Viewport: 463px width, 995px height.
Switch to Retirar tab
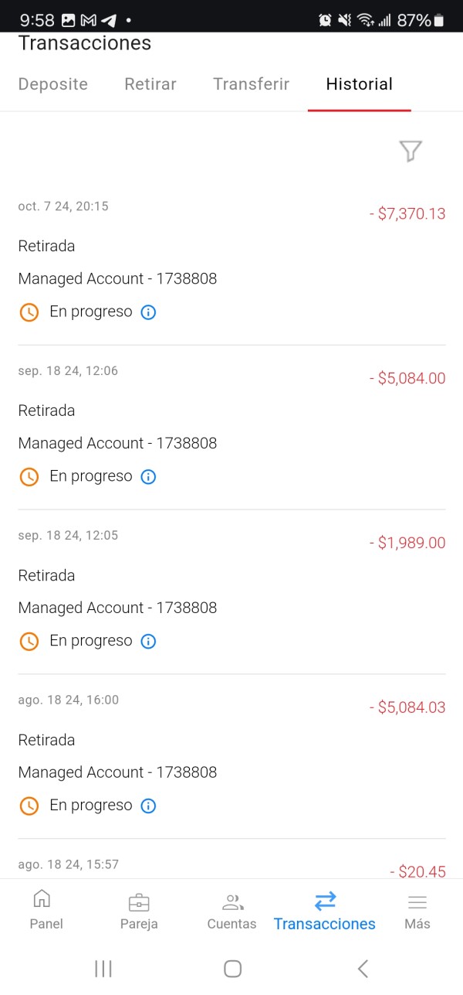150,84
